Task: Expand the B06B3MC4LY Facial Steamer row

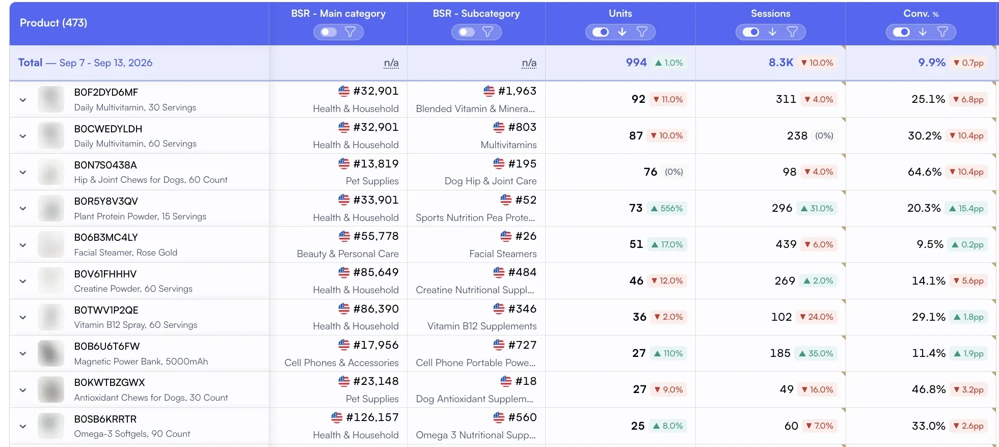Action: click(23, 245)
